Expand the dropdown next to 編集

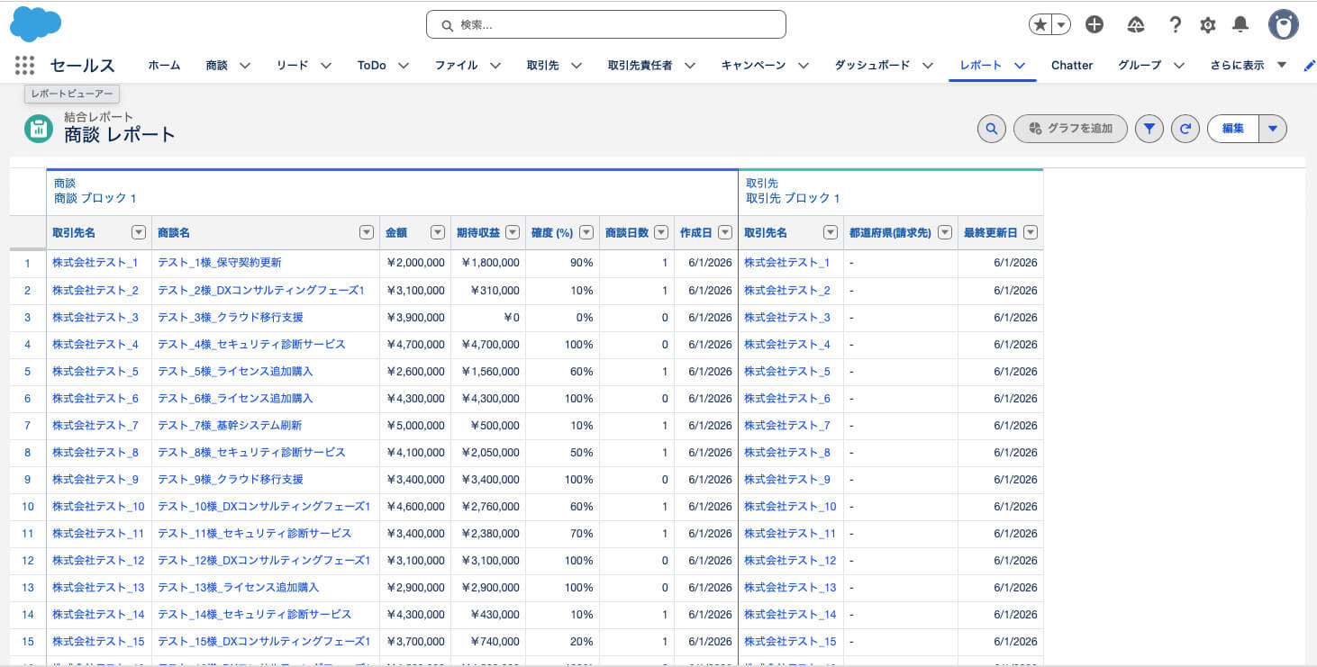click(1272, 129)
